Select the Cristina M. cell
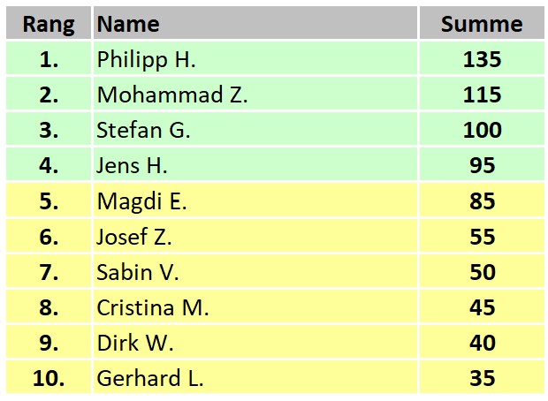548x401 pixels. [255, 307]
